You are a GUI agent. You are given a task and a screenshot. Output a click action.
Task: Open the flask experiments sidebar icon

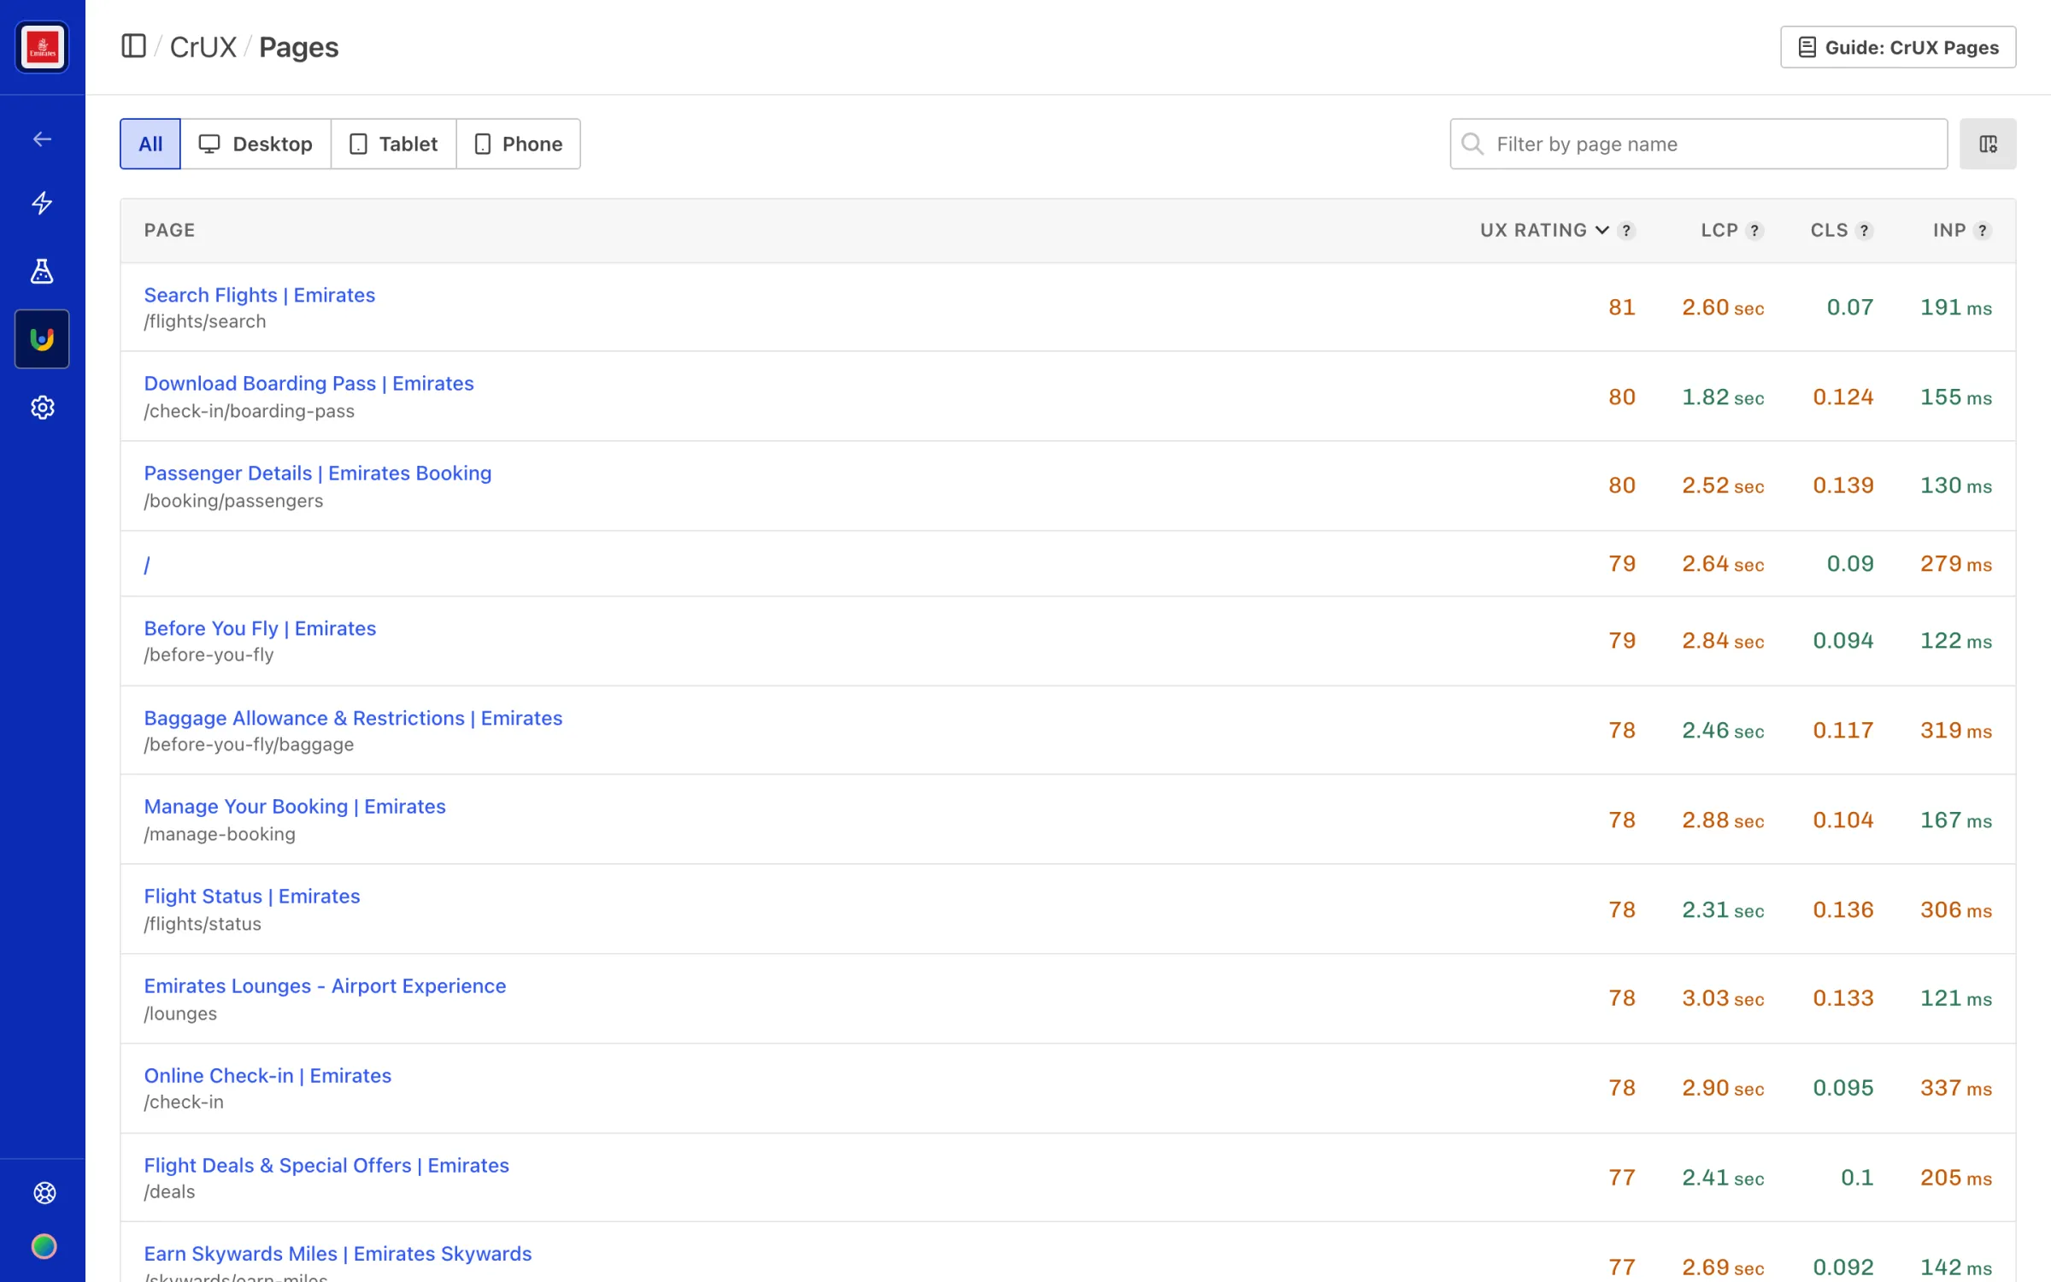click(42, 271)
